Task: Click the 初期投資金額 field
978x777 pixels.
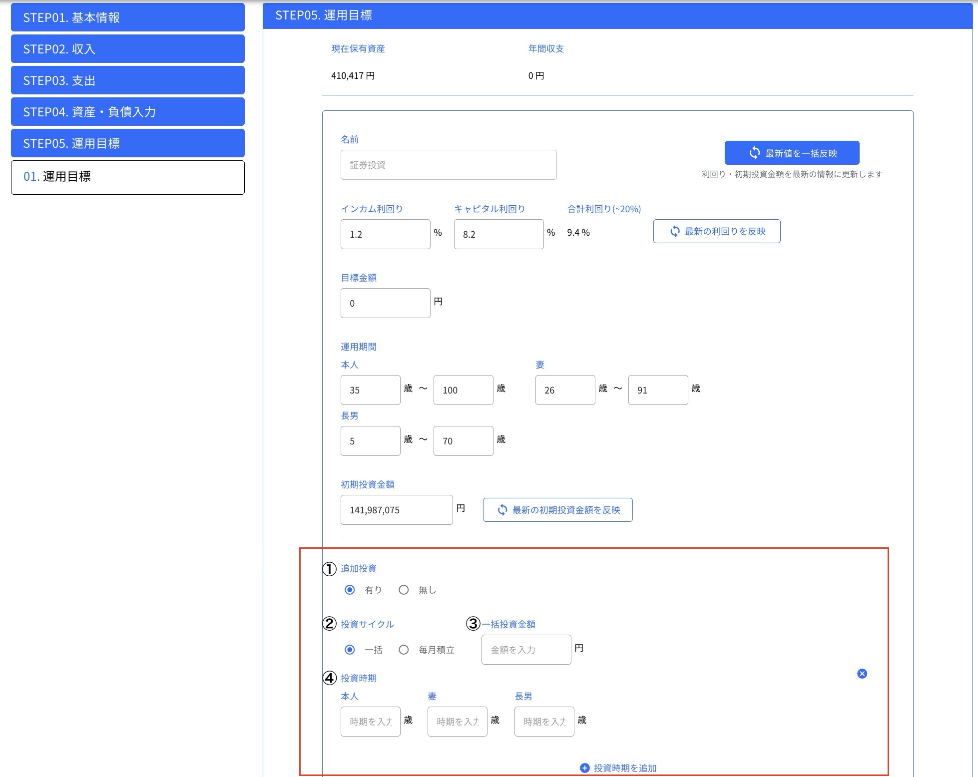Action: (397, 510)
